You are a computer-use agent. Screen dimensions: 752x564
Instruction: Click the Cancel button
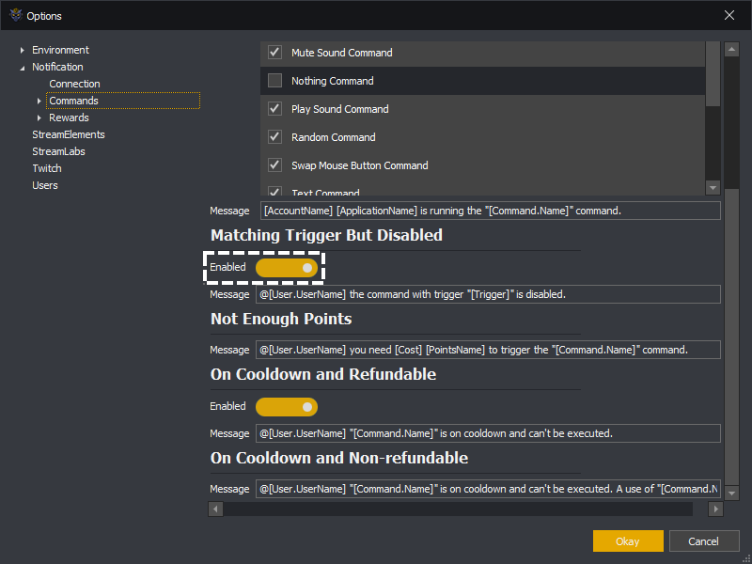[703, 541]
